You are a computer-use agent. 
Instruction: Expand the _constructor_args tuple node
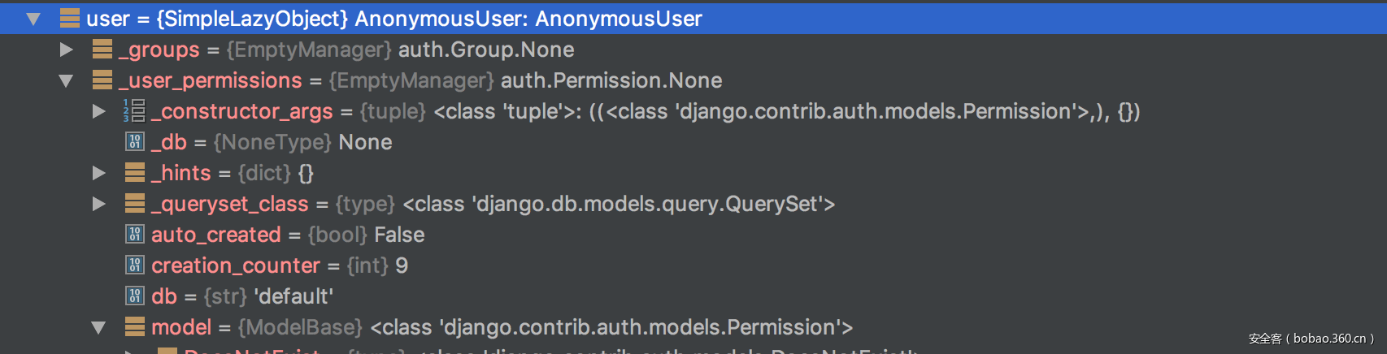click(x=98, y=111)
